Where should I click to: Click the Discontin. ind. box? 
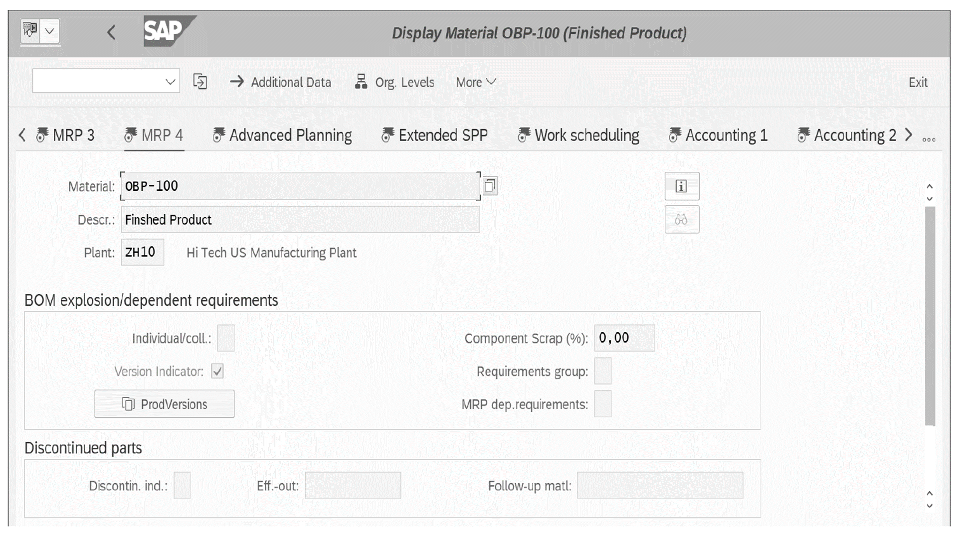pos(183,485)
